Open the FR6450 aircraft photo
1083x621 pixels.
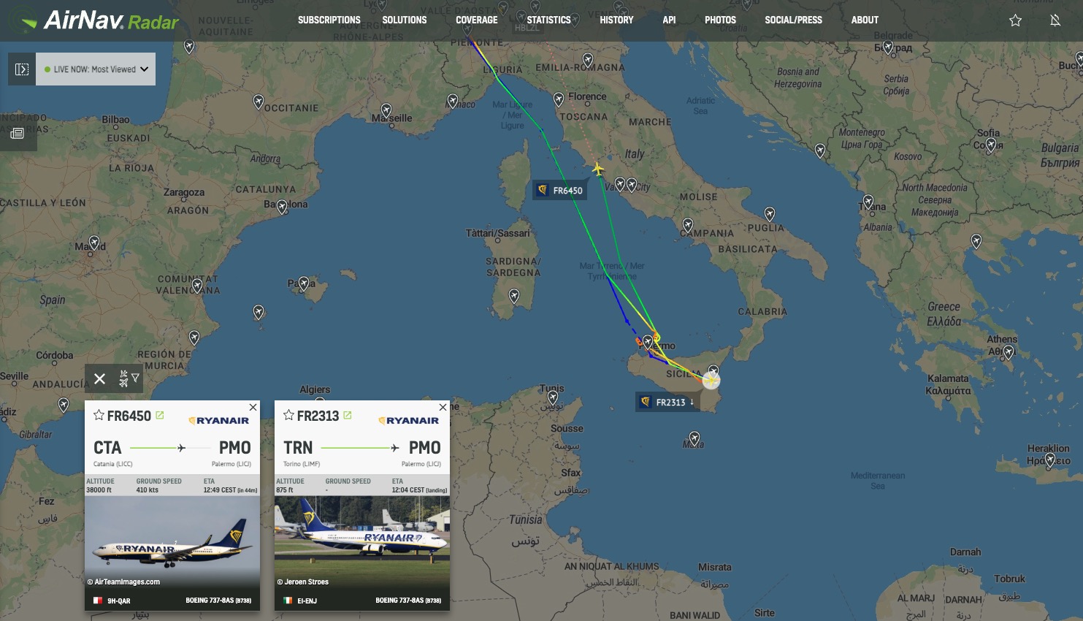coord(172,542)
